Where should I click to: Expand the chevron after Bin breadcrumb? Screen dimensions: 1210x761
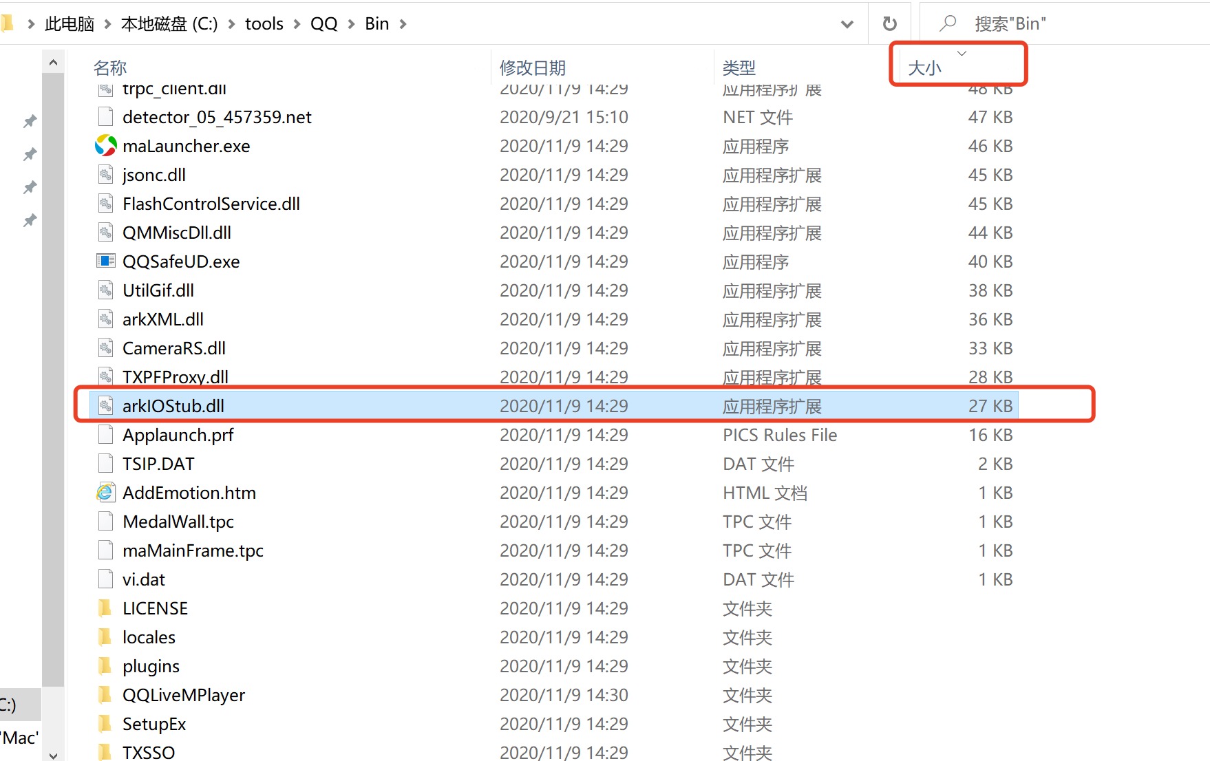pos(403,24)
